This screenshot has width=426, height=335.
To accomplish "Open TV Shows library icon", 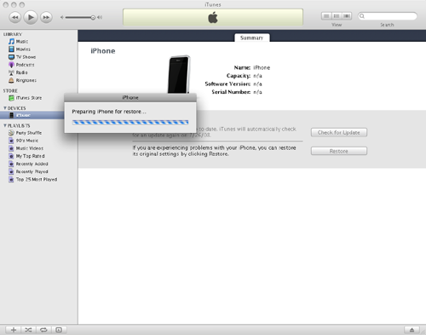I will click(x=11, y=57).
